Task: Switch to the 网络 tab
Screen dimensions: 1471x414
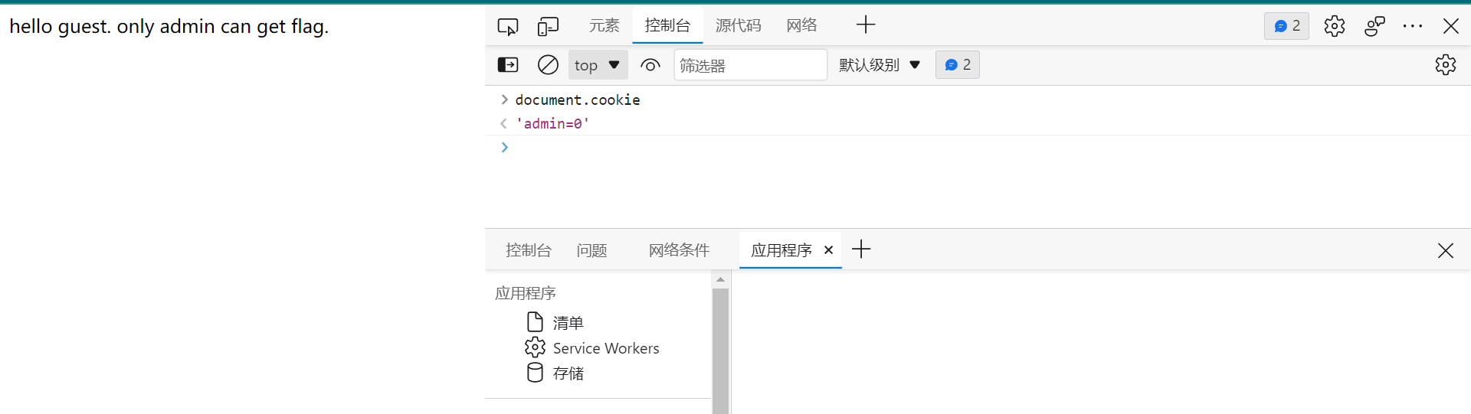Action: click(x=801, y=25)
